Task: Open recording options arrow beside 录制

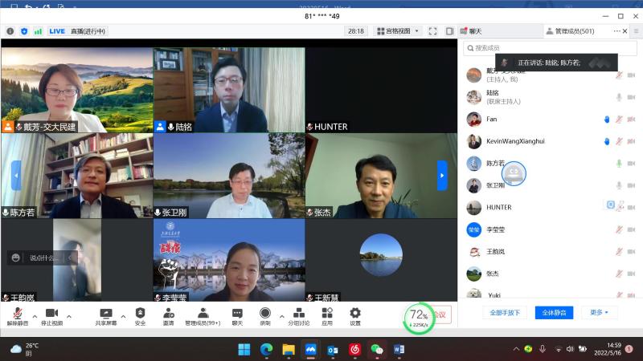Action: click(x=282, y=316)
